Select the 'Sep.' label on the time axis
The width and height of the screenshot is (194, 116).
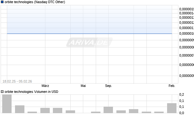click(x=109, y=86)
